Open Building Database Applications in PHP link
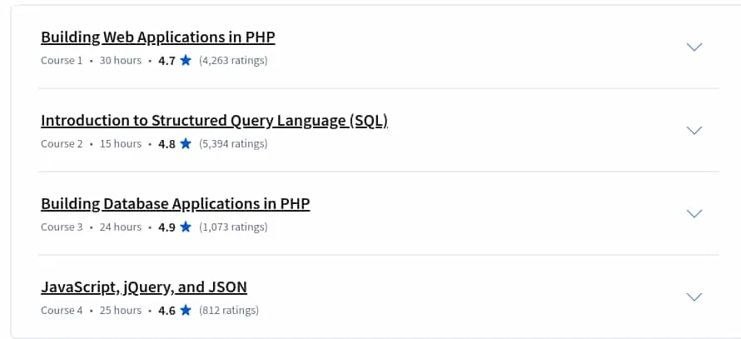Image resolution: width=741 pixels, height=339 pixels. [176, 204]
